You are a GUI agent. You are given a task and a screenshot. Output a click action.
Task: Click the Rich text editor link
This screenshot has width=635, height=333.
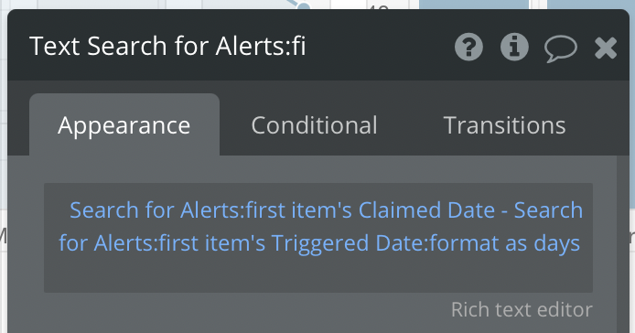(522, 310)
